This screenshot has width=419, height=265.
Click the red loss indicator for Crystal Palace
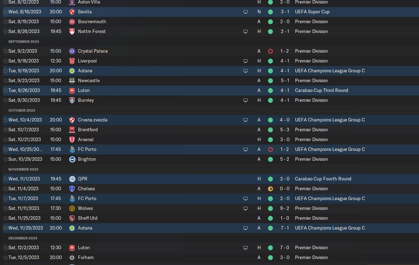click(270, 51)
